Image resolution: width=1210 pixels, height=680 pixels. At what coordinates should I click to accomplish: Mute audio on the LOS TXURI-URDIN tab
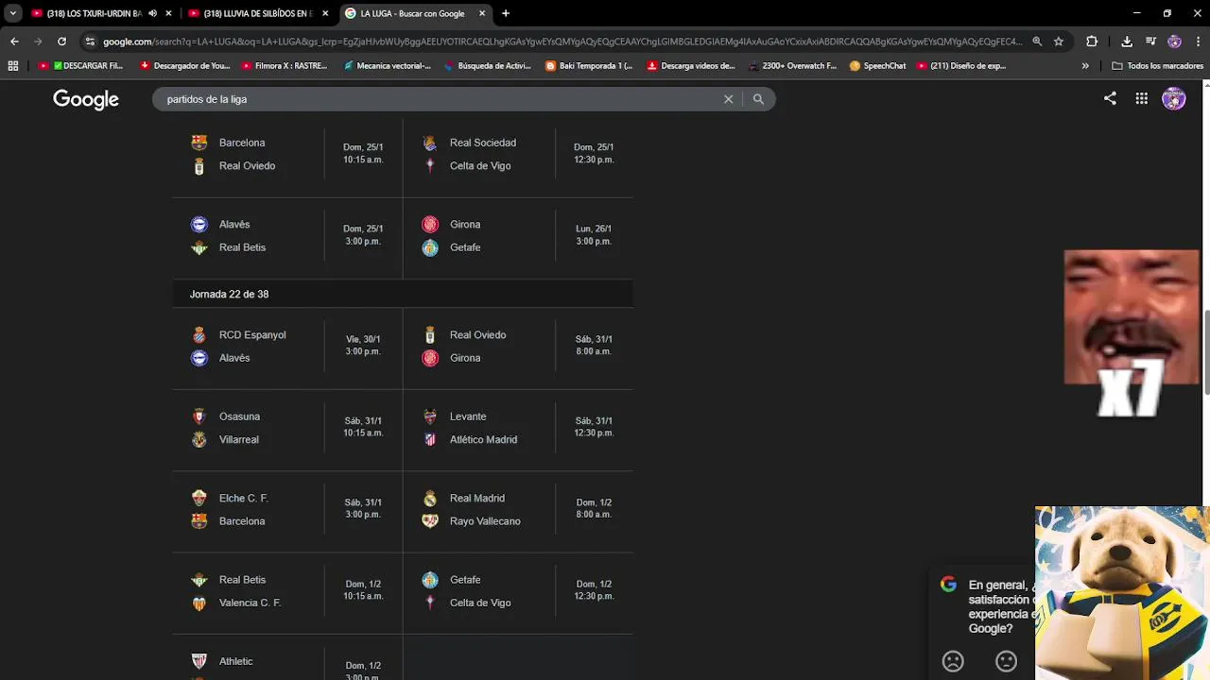point(152,13)
